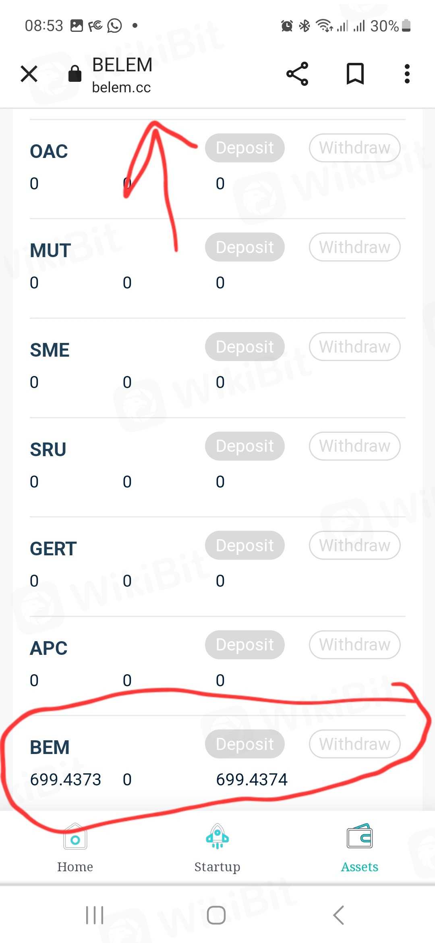Tap the Android back arrow
Image resolution: width=435 pixels, height=943 pixels.
[339, 915]
